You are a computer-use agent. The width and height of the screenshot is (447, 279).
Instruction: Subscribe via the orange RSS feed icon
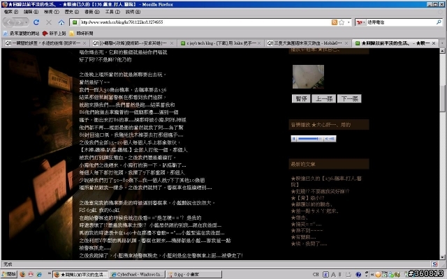(334, 22)
